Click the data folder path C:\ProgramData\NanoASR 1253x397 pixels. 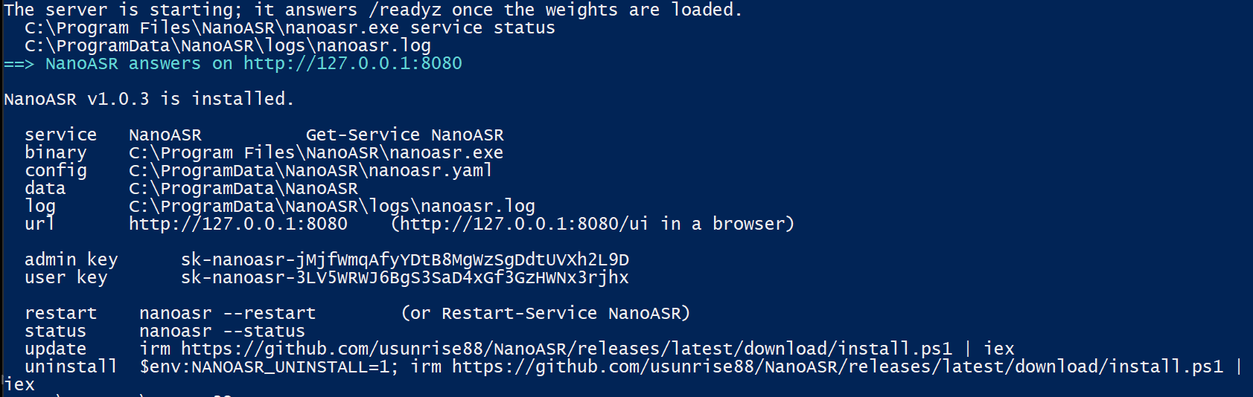point(243,189)
